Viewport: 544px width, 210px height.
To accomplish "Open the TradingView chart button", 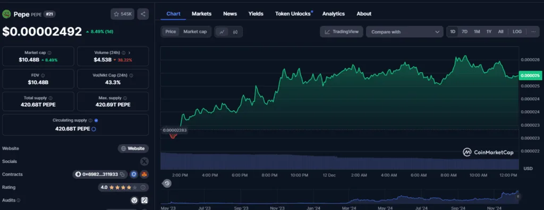I will click(342, 31).
